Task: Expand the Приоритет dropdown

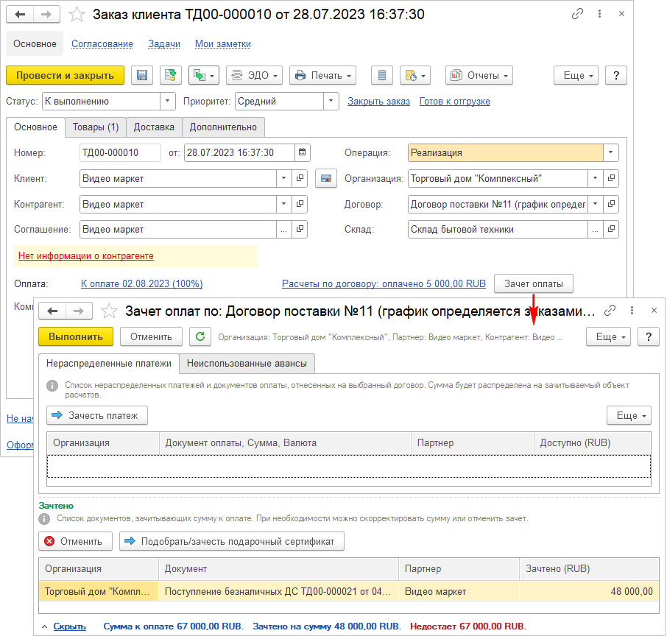Action: click(331, 102)
